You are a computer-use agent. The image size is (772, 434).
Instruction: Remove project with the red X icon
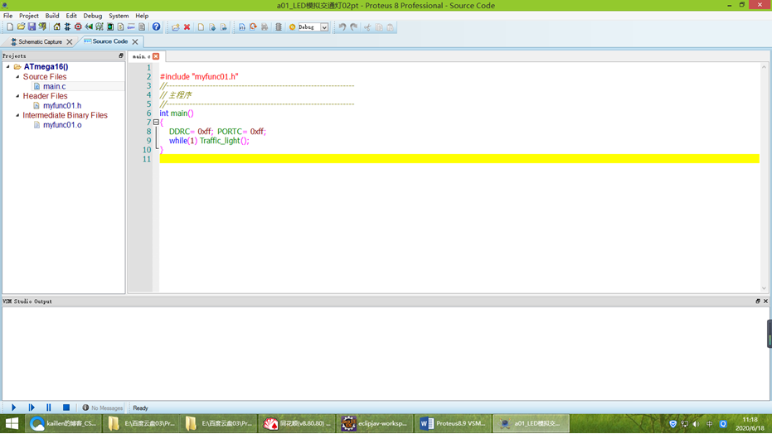(x=187, y=27)
